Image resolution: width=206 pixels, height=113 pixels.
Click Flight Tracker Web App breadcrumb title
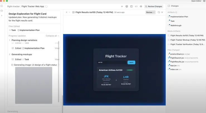pyautogui.click(x=33, y=6)
